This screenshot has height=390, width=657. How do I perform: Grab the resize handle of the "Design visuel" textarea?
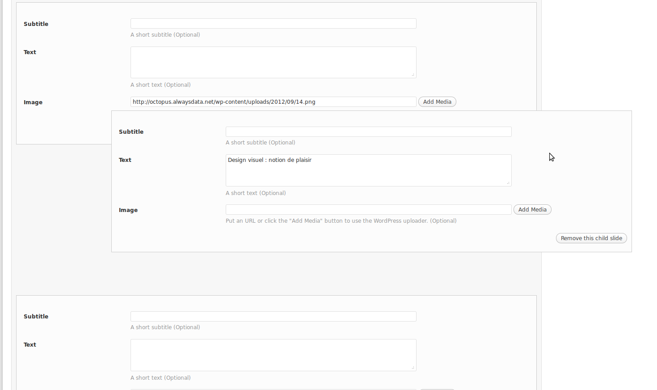point(508,183)
